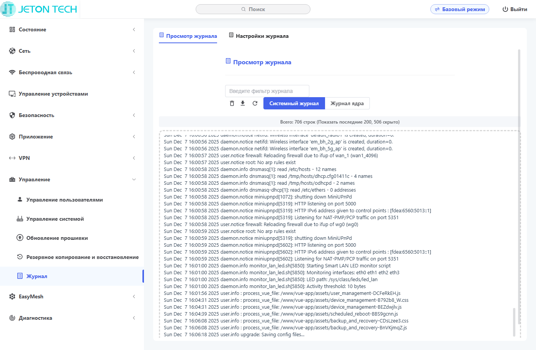
Task: Click the Управление устройствами devices icon
Action: [12, 94]
